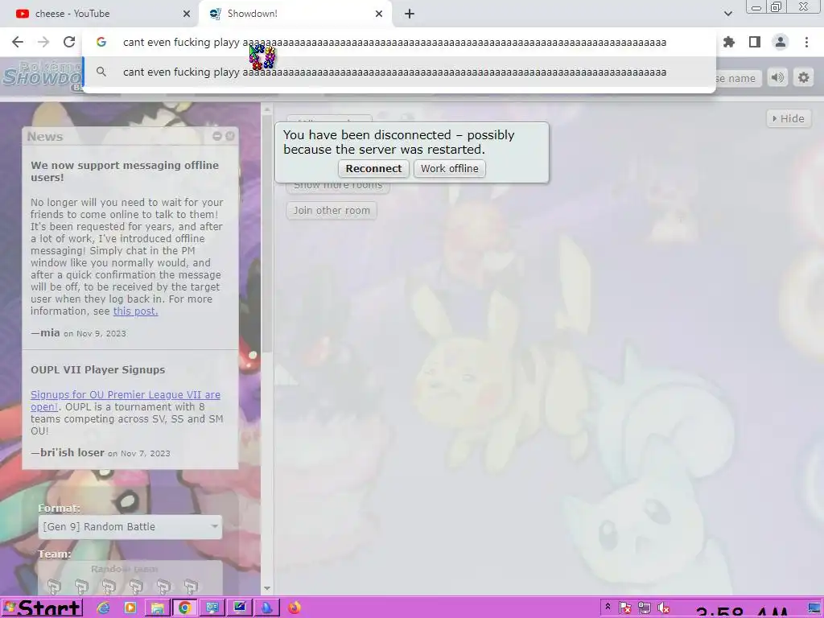Screen dimensions: 824x618
Task: Open the Chrome extensions puzzle icon
Action: (729, 42)
